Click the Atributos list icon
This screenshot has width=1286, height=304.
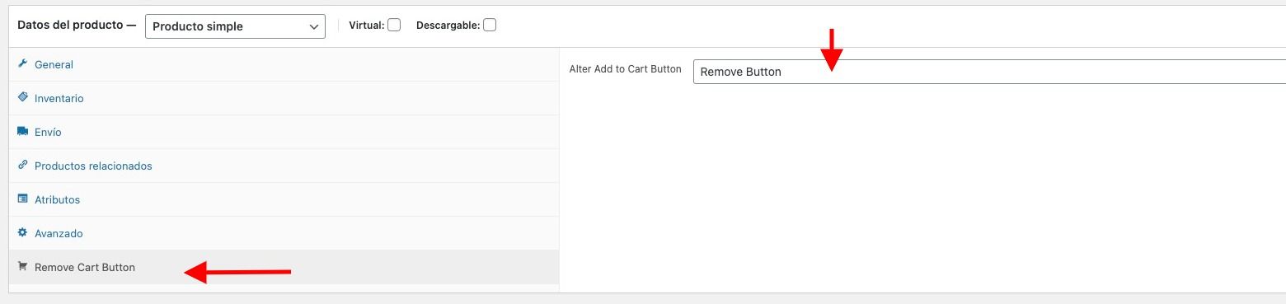23,199
